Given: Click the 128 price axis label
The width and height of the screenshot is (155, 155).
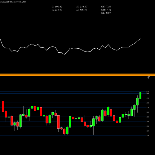Looking at the screenshot, I should 148,131.
